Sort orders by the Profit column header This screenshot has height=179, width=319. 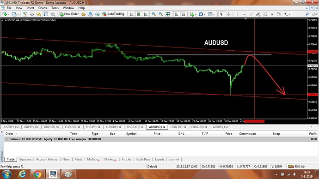pyautogui.click(x=313, y=134)
